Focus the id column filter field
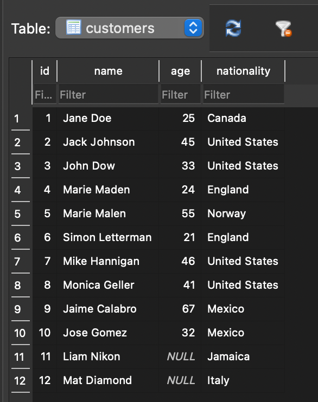Image resolution: width=318 pixels, height=402 pixels. pyautogui.click(x=44, y=95)
